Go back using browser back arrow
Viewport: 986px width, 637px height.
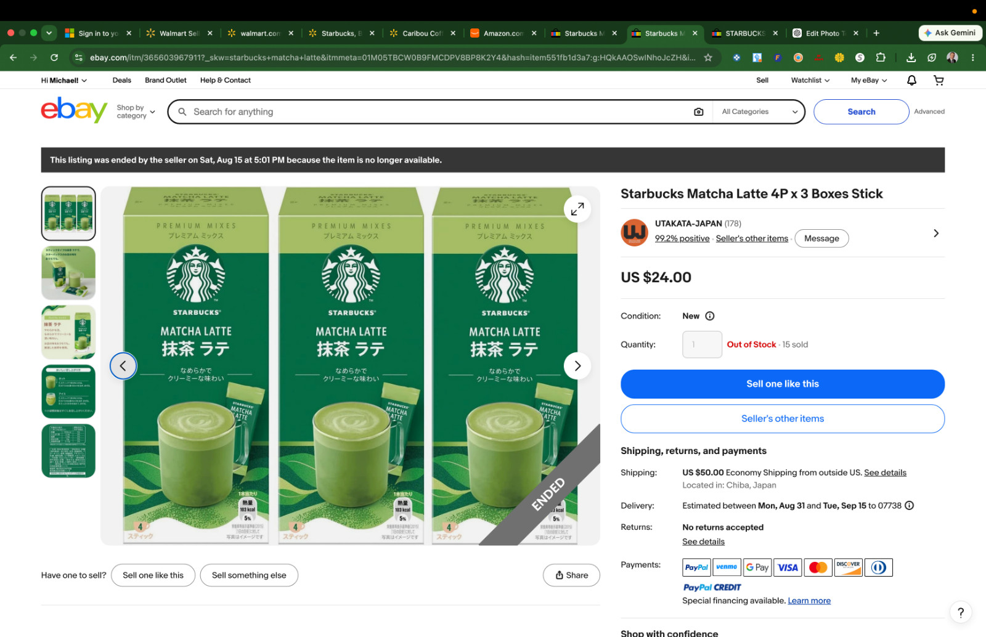point(14,57)
